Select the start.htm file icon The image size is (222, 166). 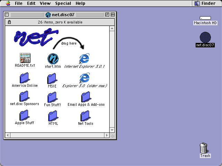[53, 59]
